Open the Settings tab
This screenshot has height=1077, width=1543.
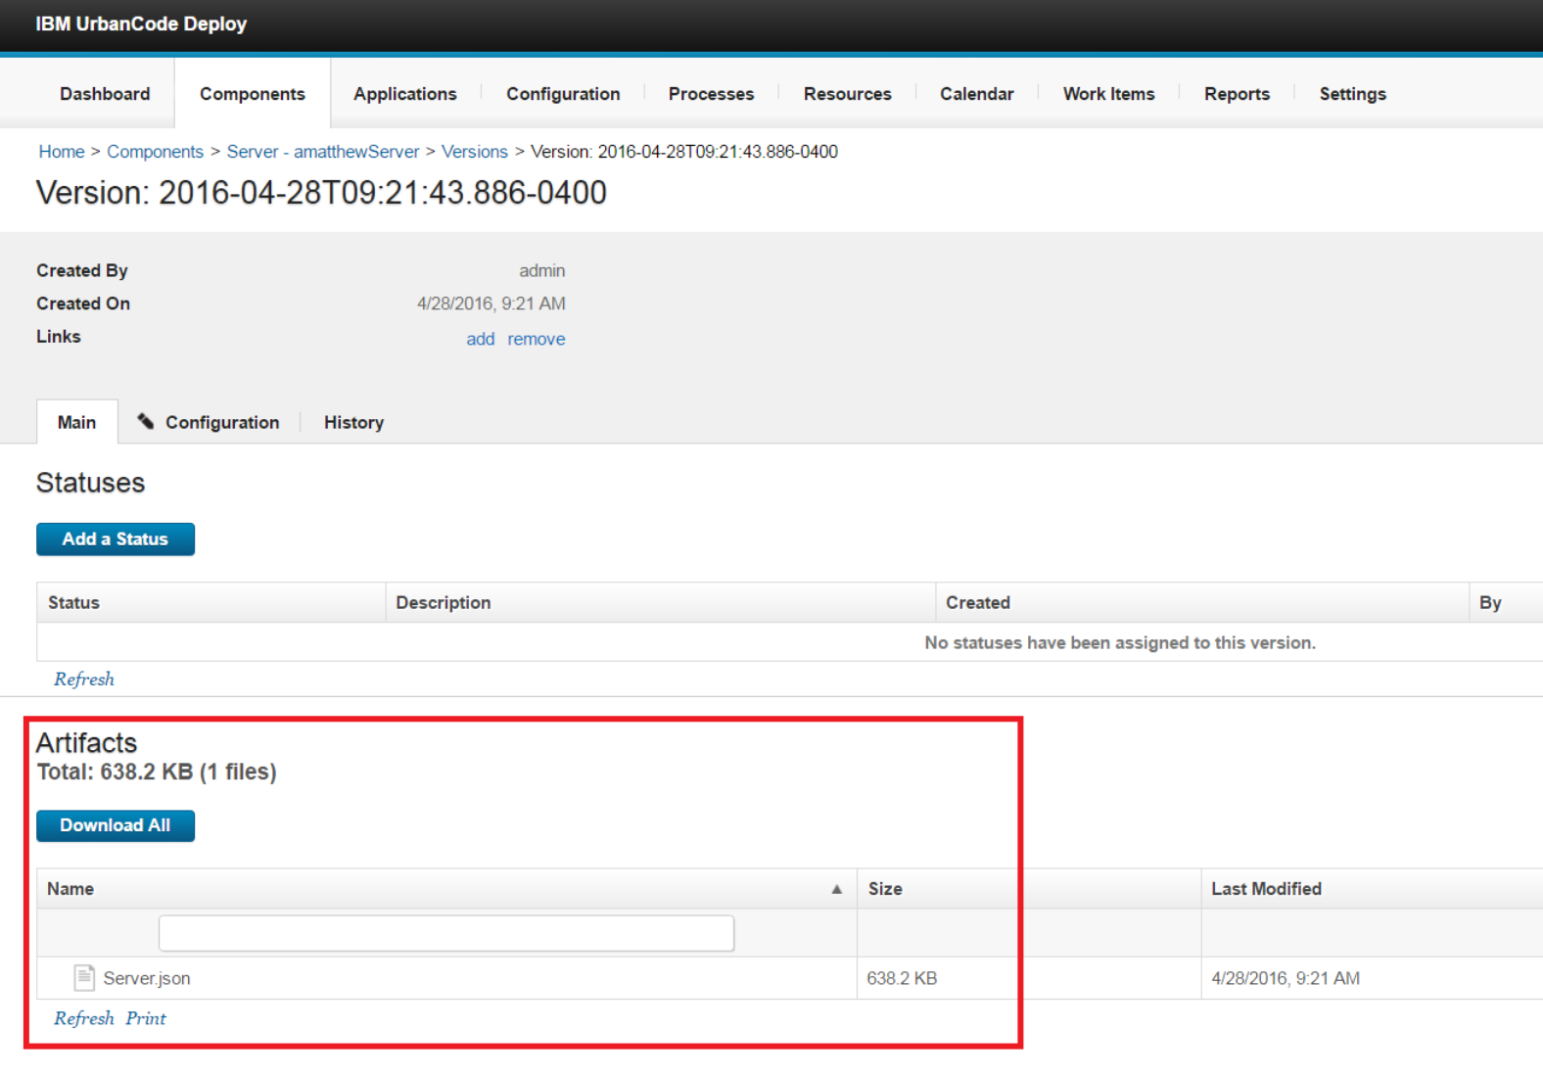(1352, 94)
